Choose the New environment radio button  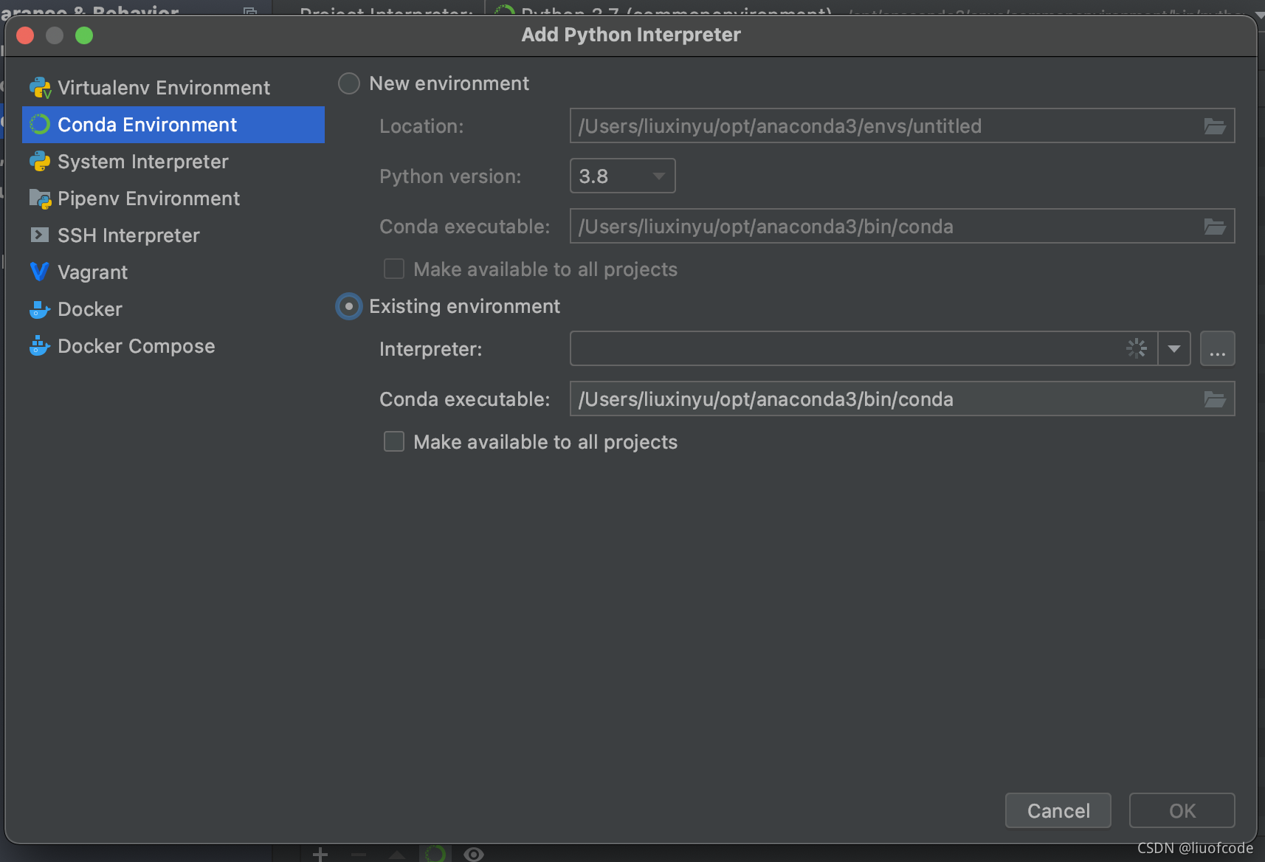(349, 83)
